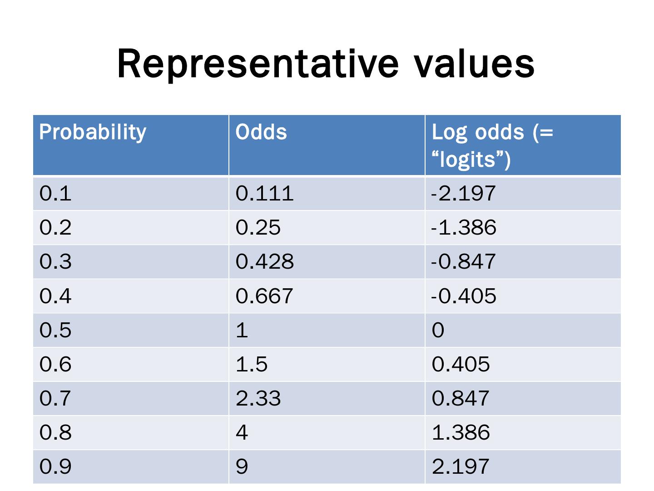Click the "Representative values" slide title
This screenshot has height=491, width=654.
tap(326, 64)
